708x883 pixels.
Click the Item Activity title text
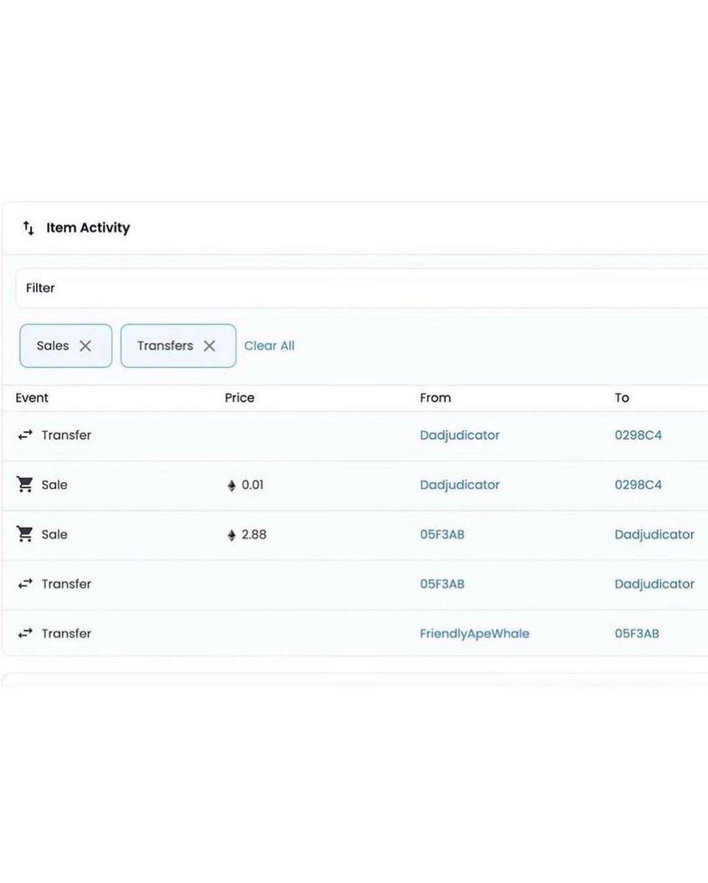(x=88, y=227)
